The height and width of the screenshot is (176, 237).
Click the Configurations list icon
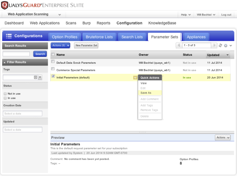pos(9,36)
